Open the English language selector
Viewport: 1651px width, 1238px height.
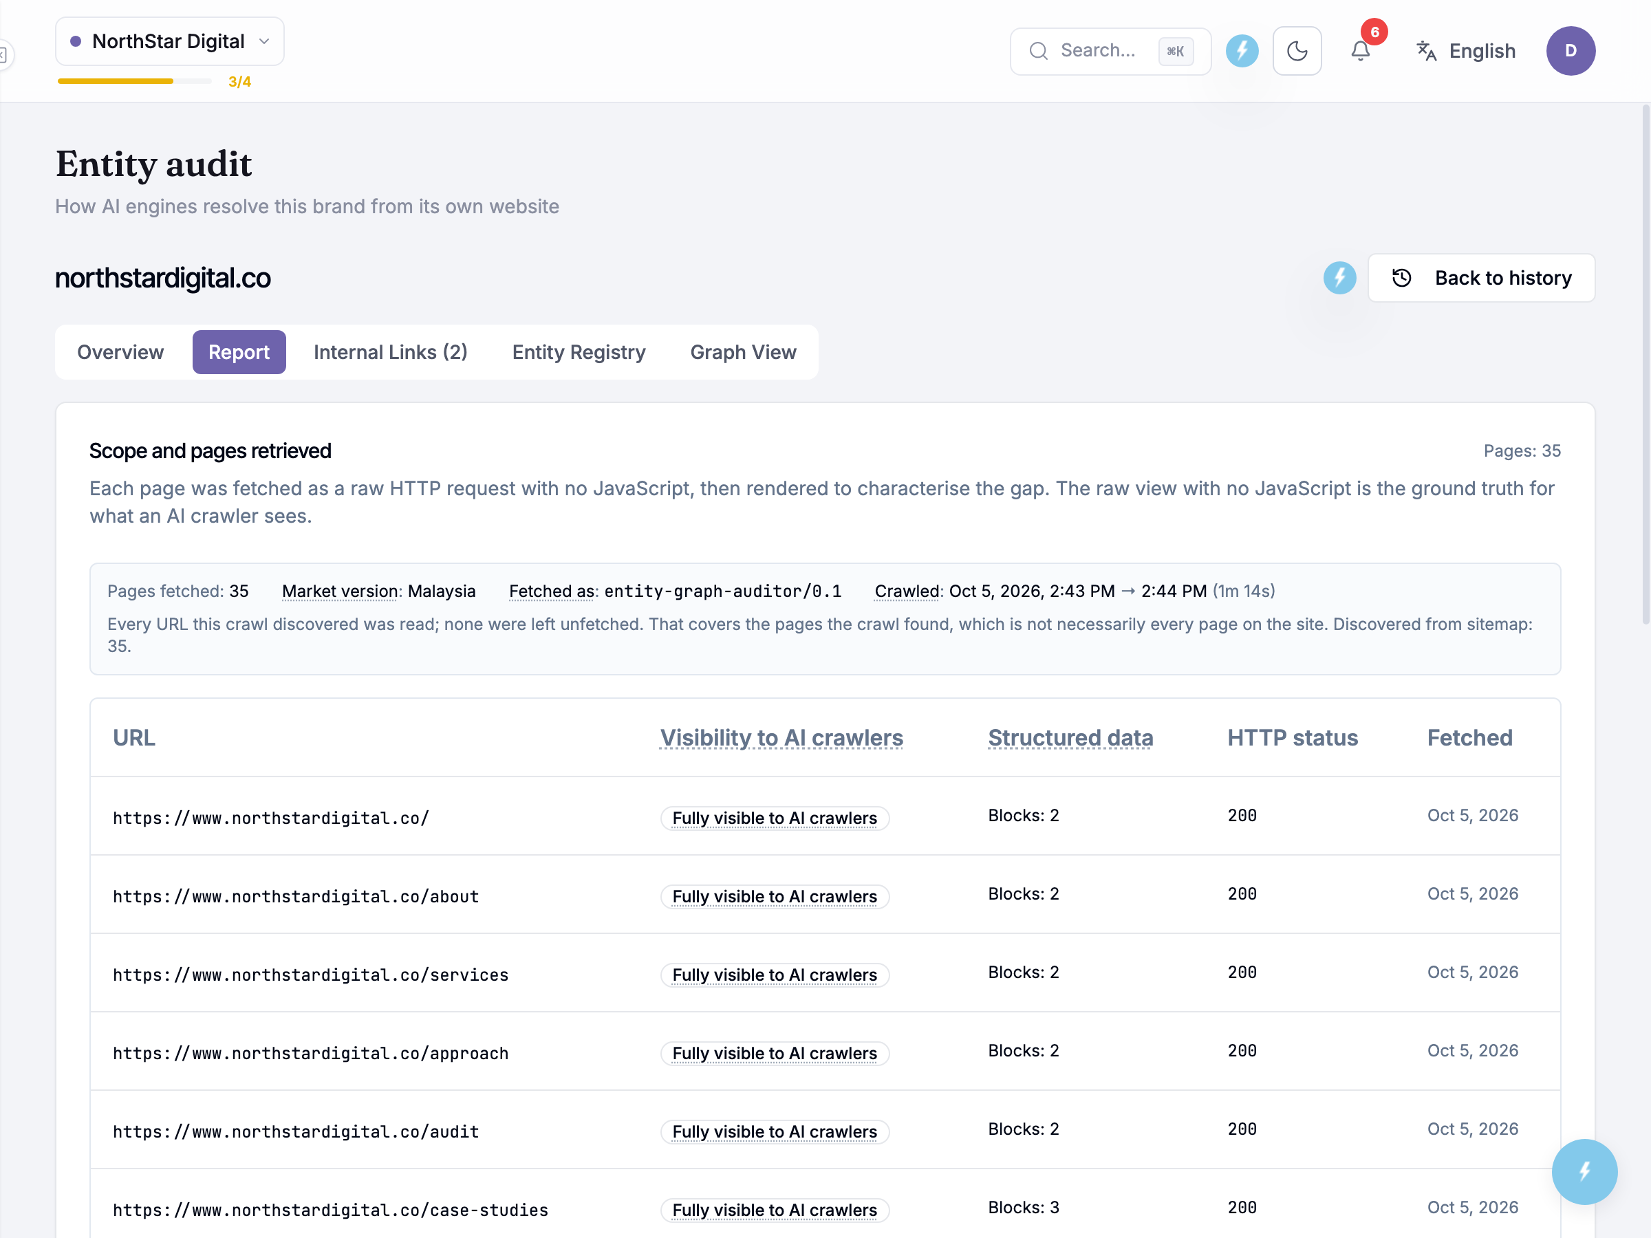coord(1466,51)
